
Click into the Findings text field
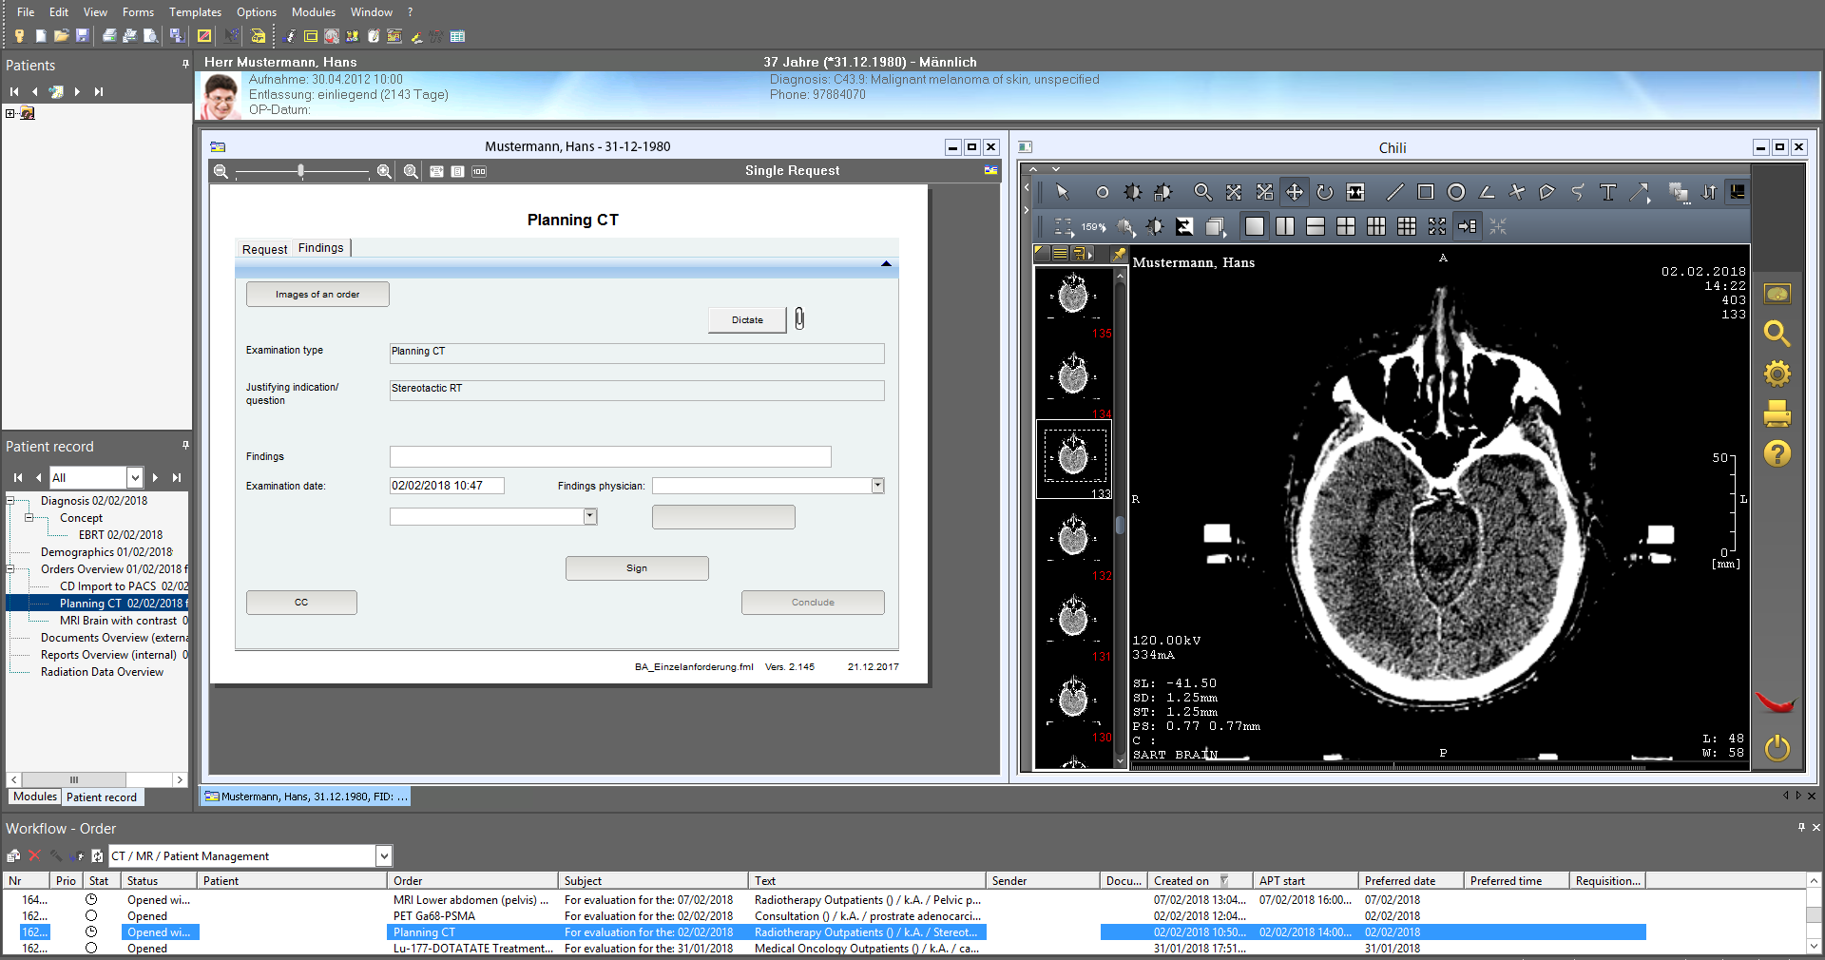point(610,456)
